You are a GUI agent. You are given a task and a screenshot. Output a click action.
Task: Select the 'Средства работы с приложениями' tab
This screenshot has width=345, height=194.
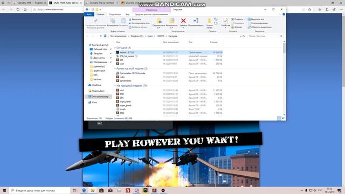click(x=151, y=15)
